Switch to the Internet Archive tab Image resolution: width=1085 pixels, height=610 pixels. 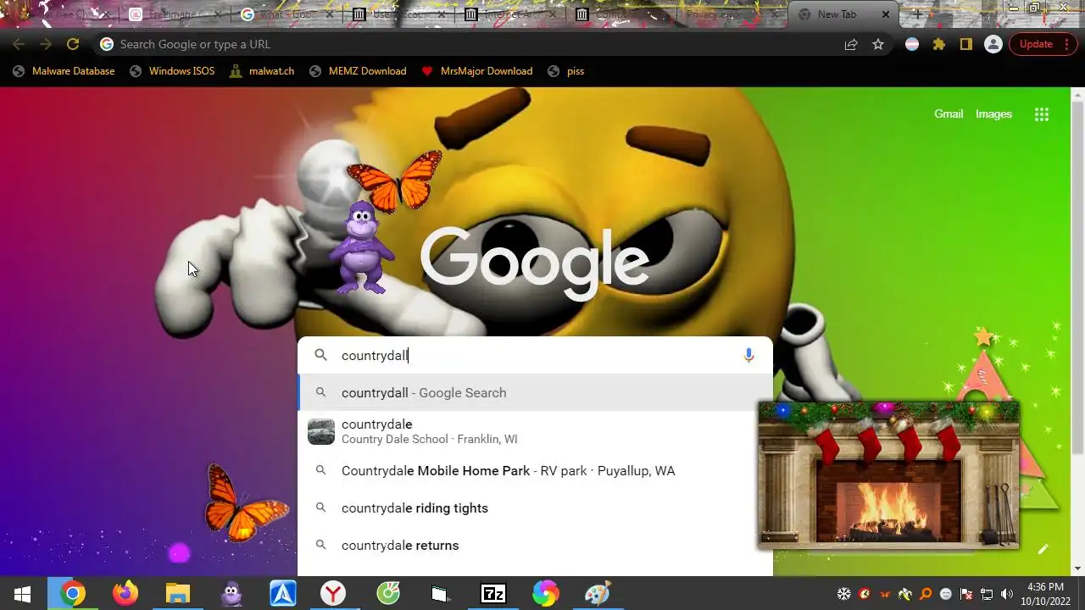509,14
